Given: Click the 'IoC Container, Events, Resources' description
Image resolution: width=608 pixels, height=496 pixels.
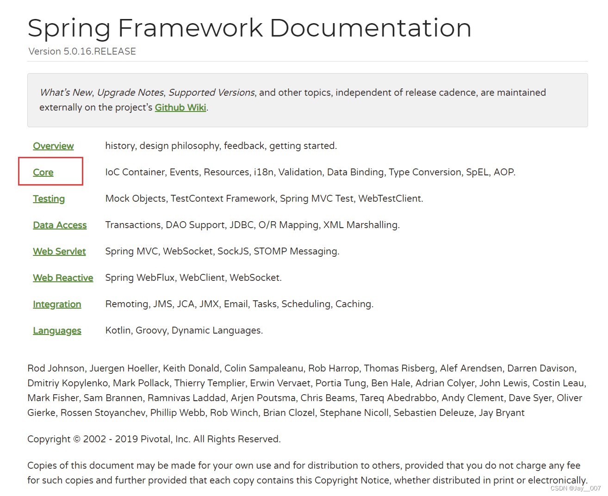Looking at the screenshot, I should tap(310, 172).
